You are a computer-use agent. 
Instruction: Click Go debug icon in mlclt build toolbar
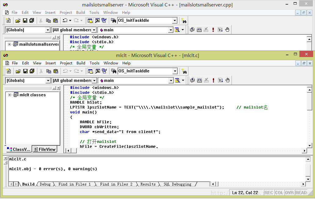pyautogui.click(x=220, y=80)
